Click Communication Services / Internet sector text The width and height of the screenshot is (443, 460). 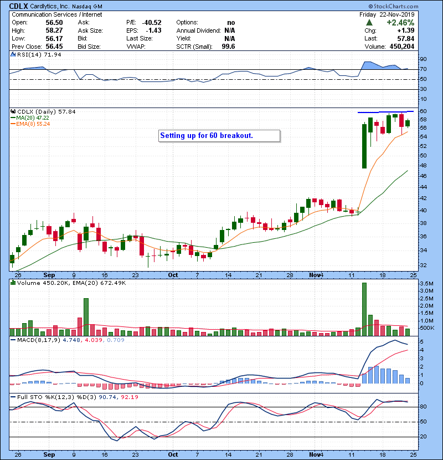pyautogui.click(x=57, y=14)
